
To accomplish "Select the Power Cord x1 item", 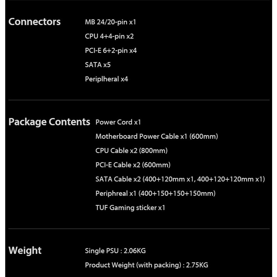I will pyautogui.click(x=118, y=122).
